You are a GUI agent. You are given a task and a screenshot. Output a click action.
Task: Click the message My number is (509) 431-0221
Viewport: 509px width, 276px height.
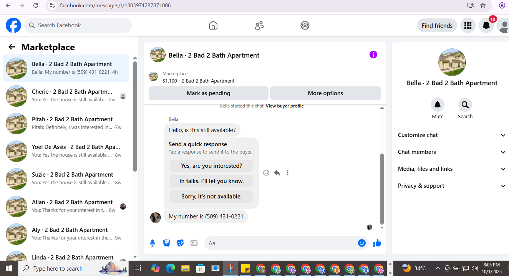pos(206,217)
